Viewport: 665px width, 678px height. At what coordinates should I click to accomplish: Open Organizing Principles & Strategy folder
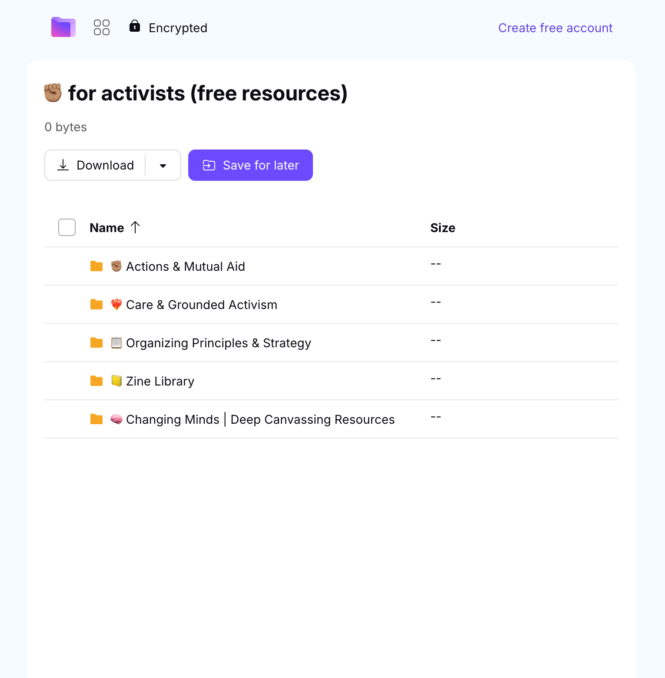click(x=218, y=343)
